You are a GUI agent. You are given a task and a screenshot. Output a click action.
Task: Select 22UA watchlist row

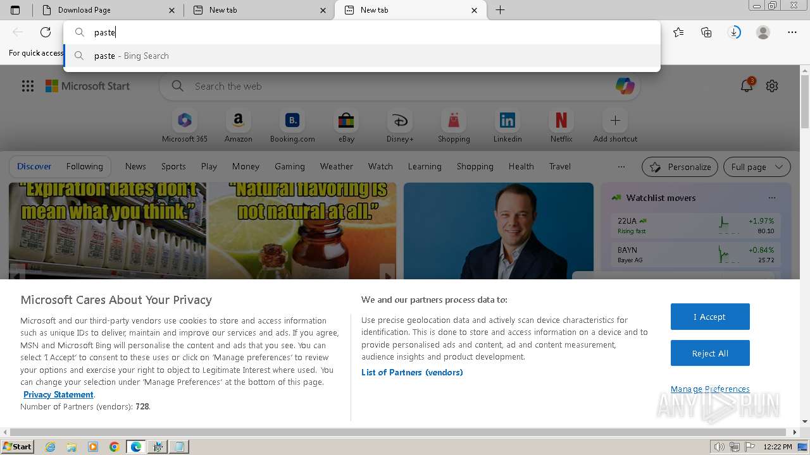click(x=696, y=225)
